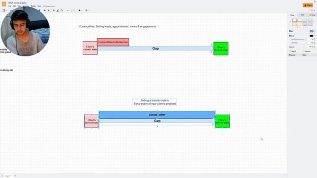This screenshot has height=178, width=317.
Task: Select the white style preset swatch
Action: pos(294,20)
